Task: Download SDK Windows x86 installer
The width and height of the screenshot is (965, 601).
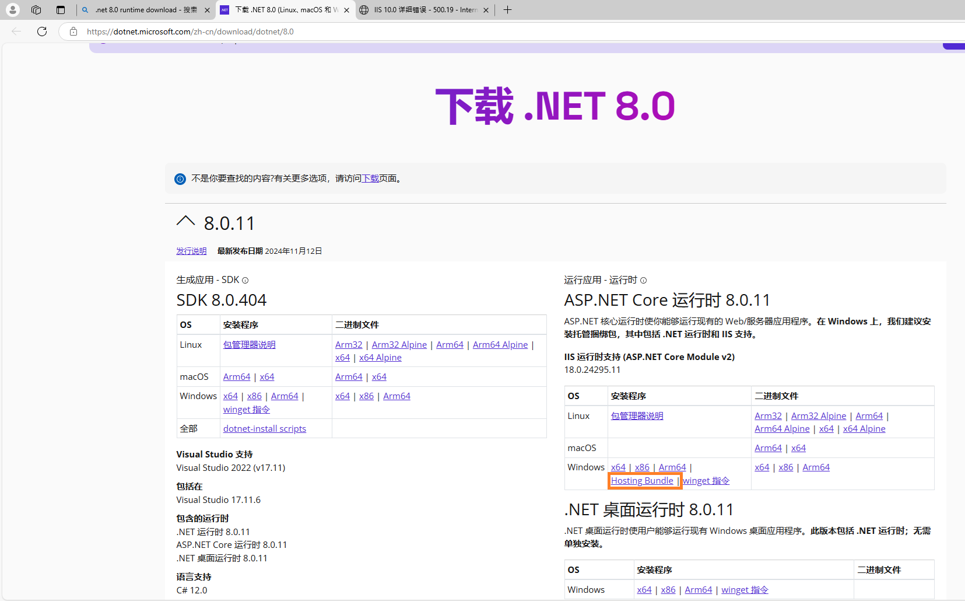Action: (x=254, y=396)
